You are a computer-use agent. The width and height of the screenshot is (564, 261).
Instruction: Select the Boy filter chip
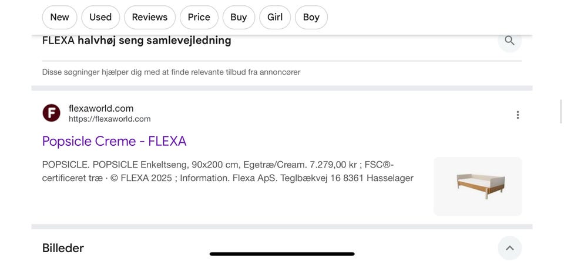tap(311, 17)
